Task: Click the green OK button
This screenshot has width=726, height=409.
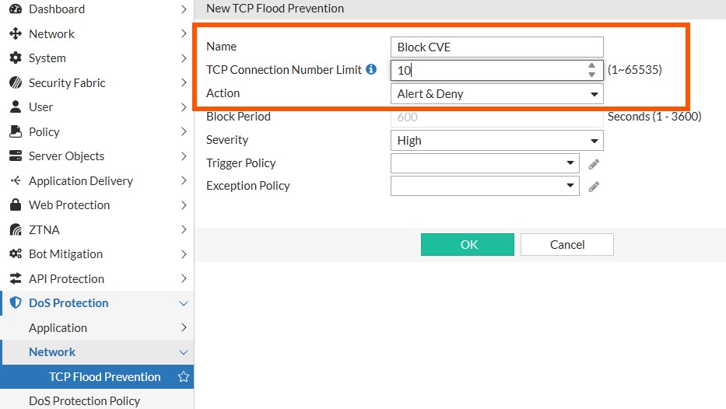Action: pyautogui.click(x=467, y=244)
